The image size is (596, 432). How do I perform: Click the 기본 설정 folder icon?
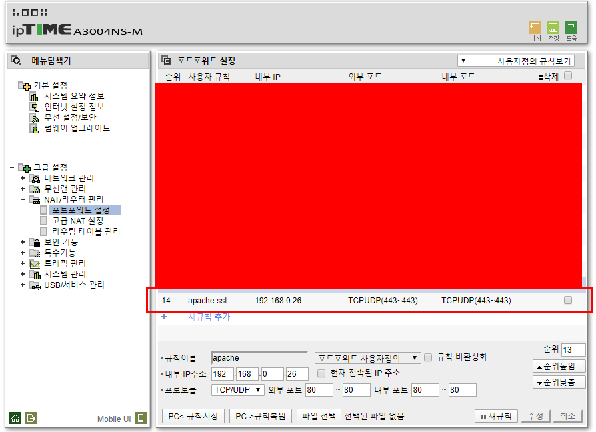(x=25, y=86)
